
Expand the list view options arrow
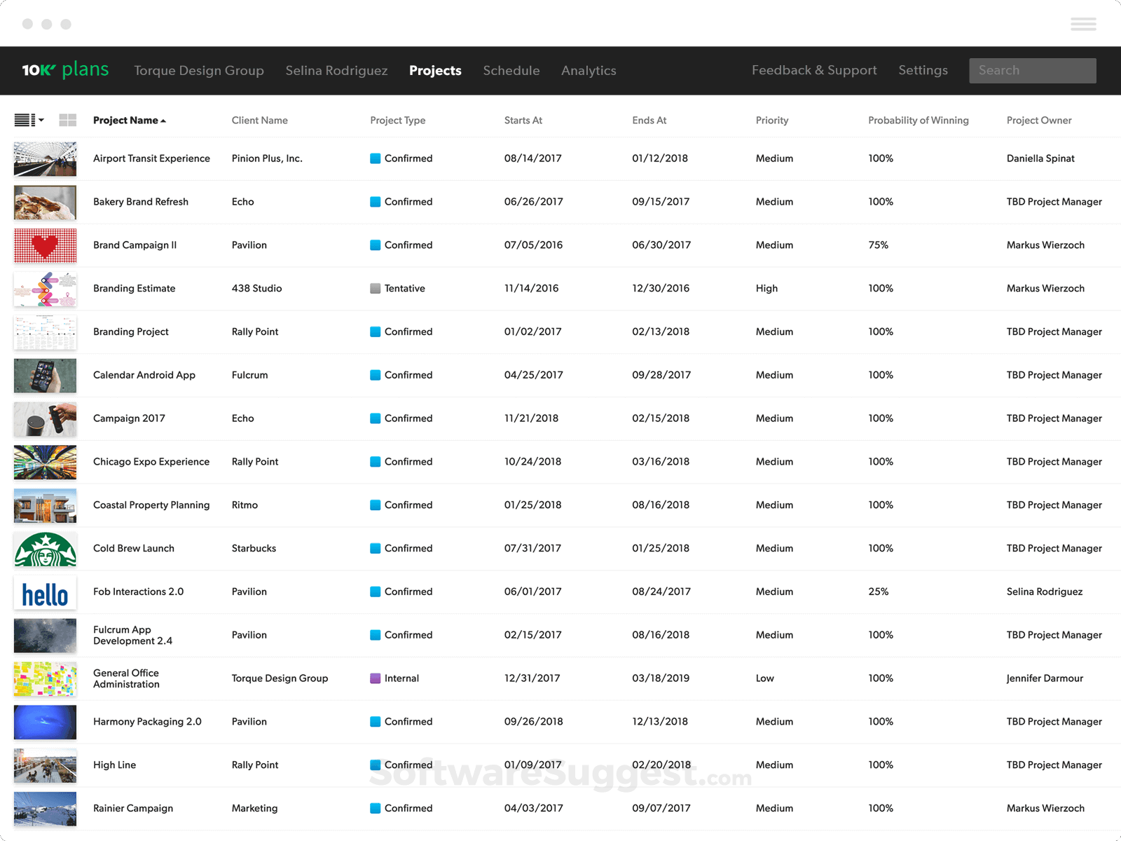(x=41, y=121)
